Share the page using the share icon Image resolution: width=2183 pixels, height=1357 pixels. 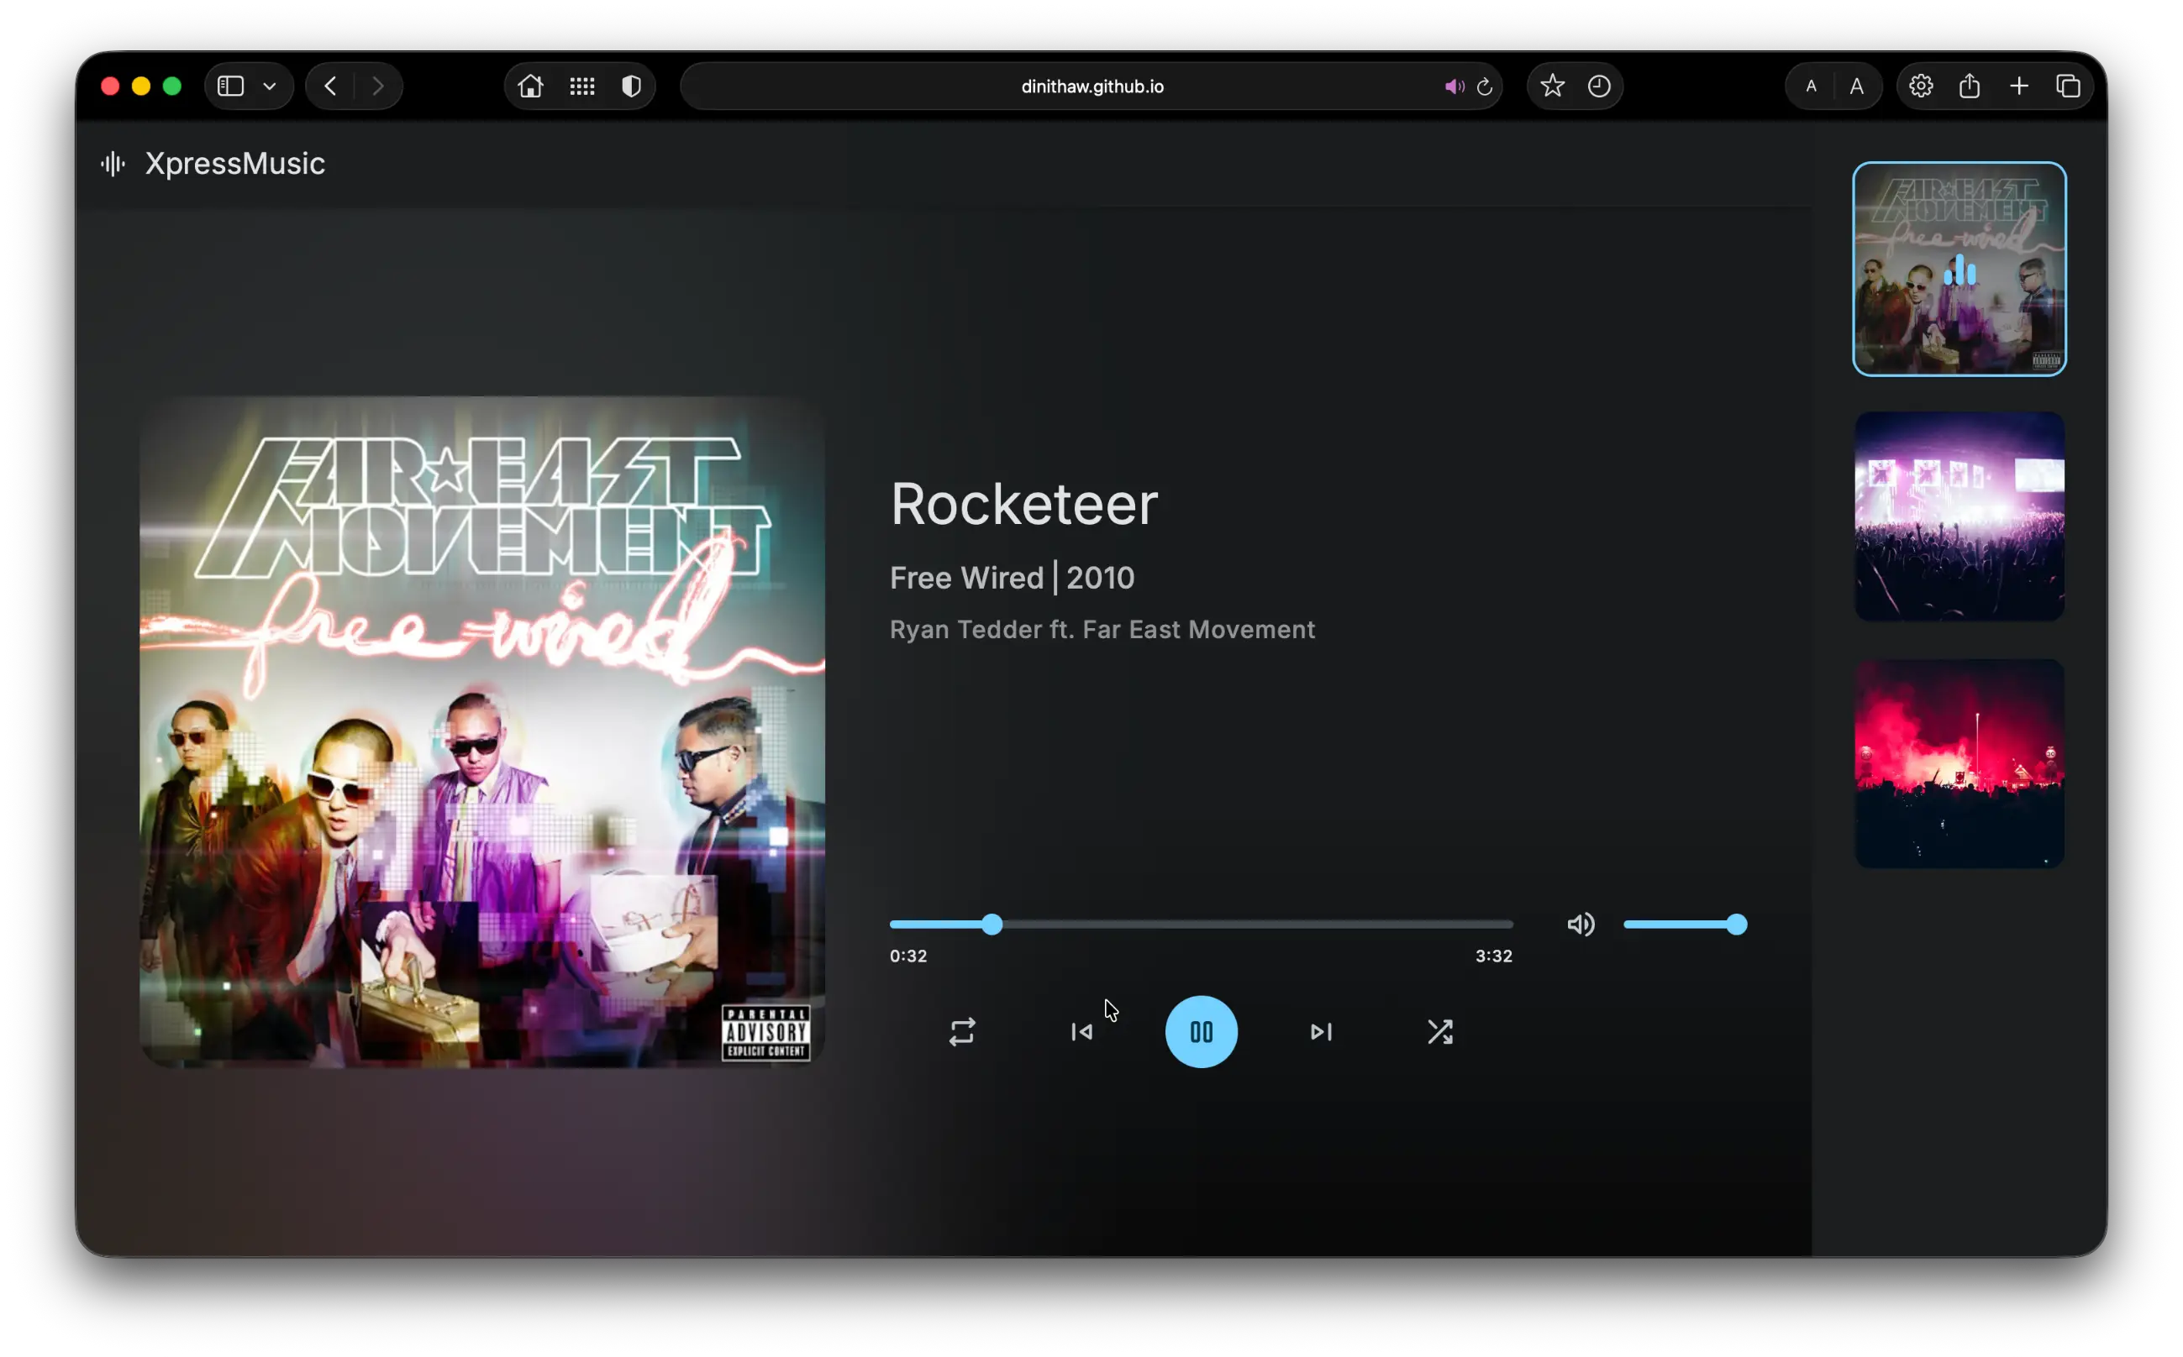point(1970,86)
